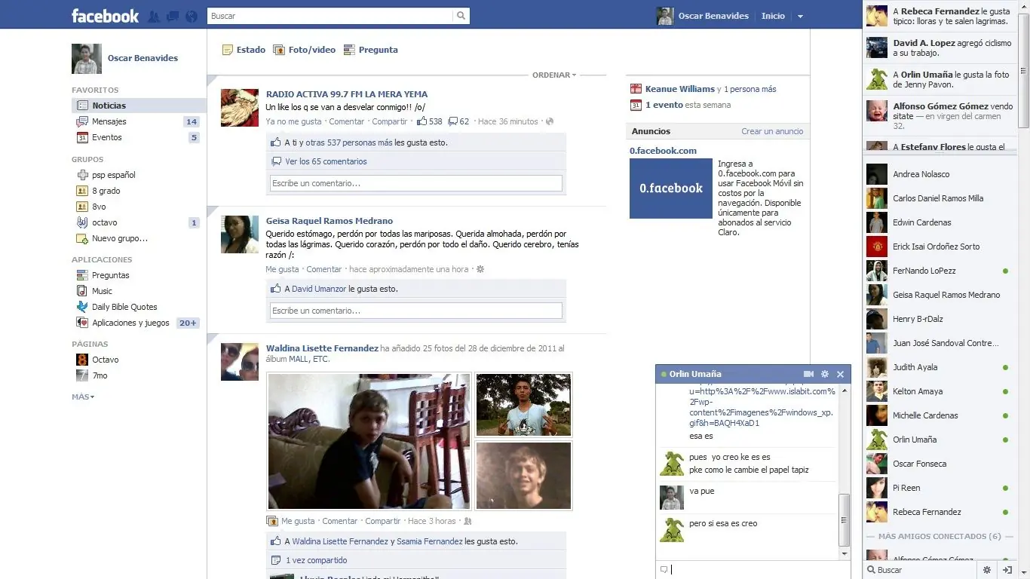Image resolution: width=1030 pixels, height=579 pixels.
Task: Click Crear un anuncio link
Action: [772, 131]
